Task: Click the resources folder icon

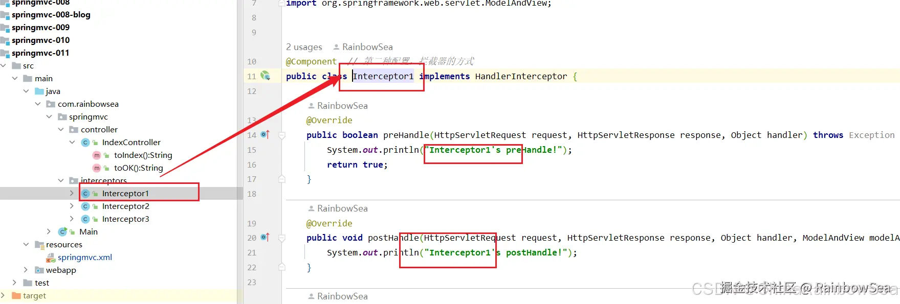Action: [x=39, y=245]
